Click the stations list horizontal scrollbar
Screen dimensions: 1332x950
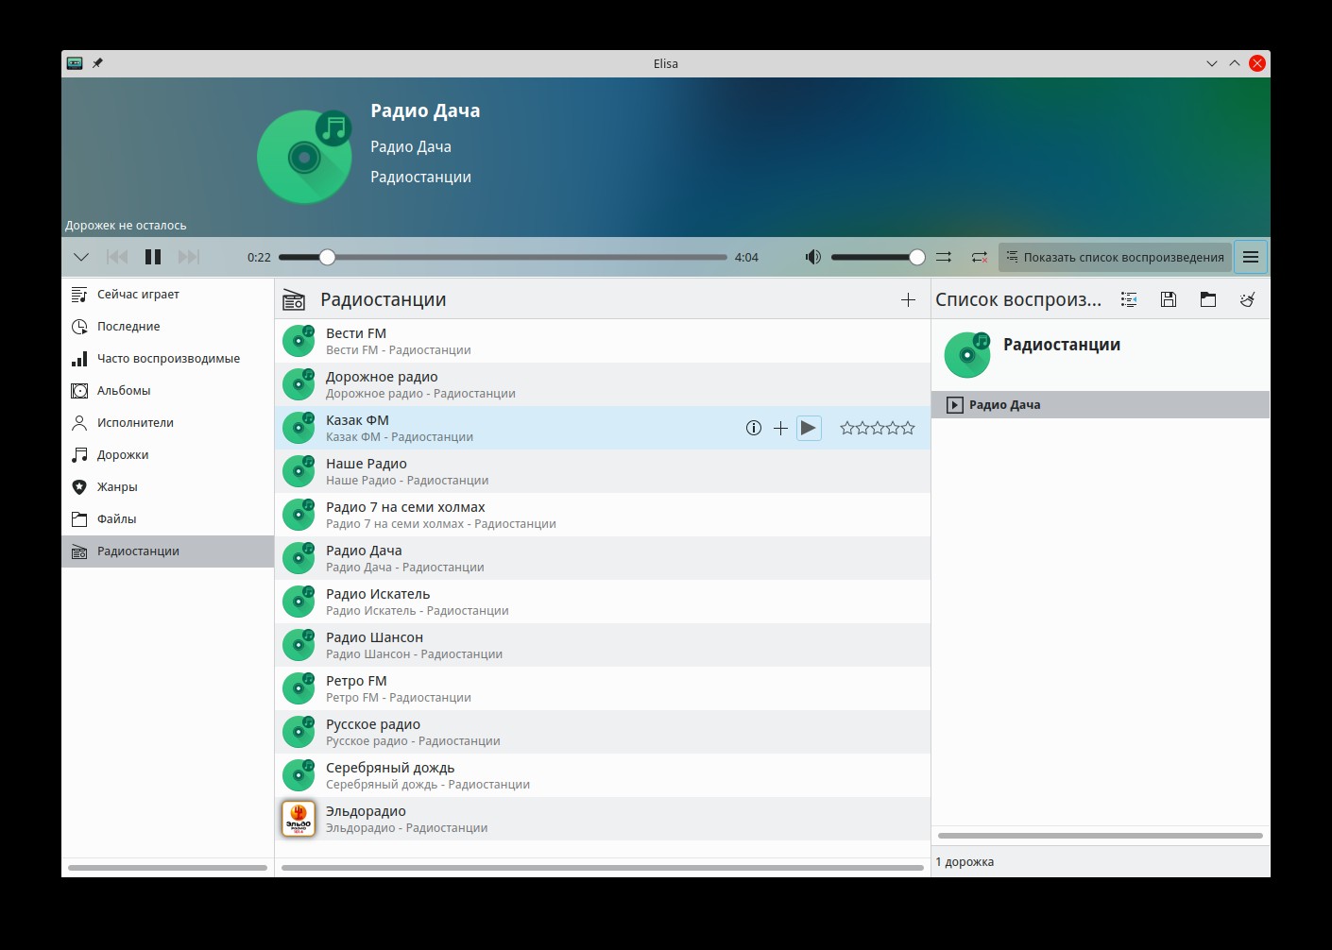603,867
